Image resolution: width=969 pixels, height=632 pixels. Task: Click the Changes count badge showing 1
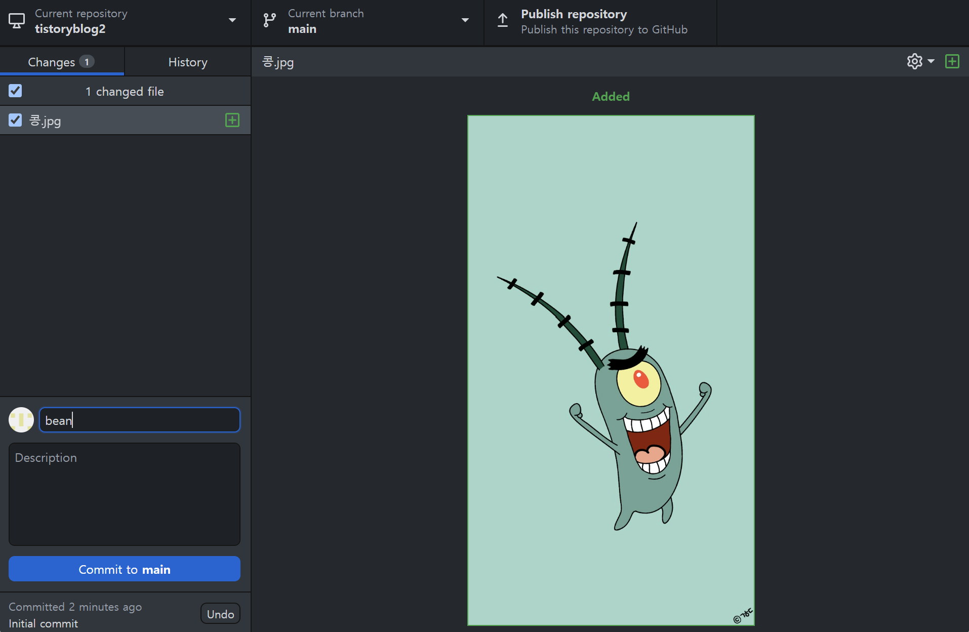(x=87, y=62)
